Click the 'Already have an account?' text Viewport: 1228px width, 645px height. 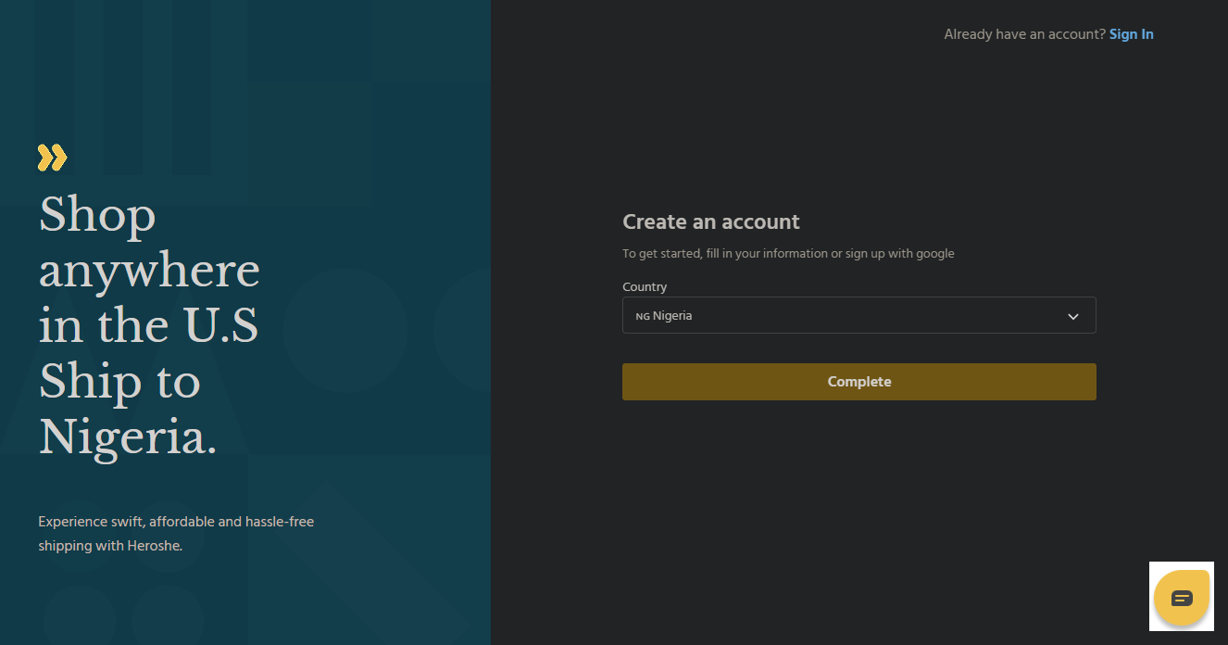click(1024, 34)
